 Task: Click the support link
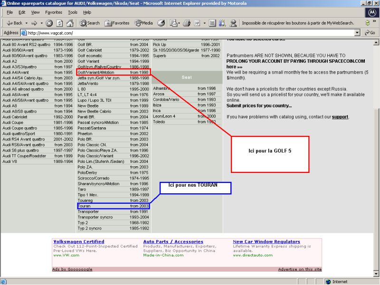[x=340, y=117]
